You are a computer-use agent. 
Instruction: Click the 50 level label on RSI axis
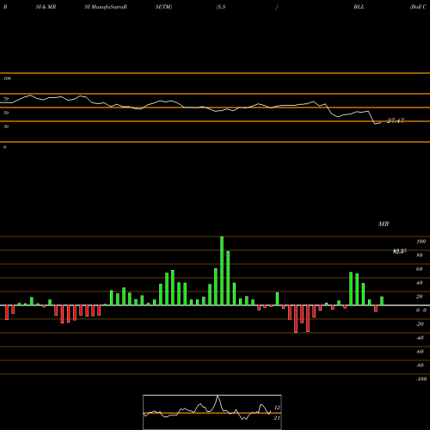[6, 113]
